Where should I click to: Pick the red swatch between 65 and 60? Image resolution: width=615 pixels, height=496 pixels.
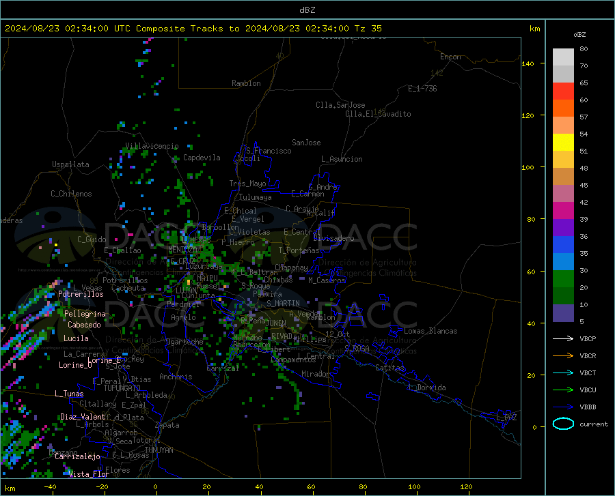coord(563,91)
